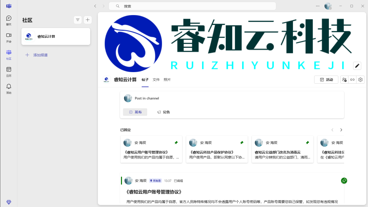Image resolution: width=368 pixels, height=207 pixels.
Task: Click post author name 安 海辰
Action: (x=141, y=181)
